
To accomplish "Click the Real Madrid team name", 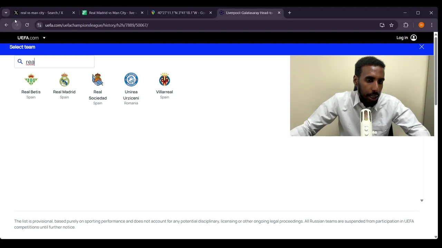I will coord(64,92).
